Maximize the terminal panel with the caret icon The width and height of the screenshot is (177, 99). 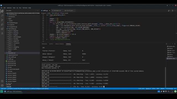pyautogui.click(x=172, y=44)
